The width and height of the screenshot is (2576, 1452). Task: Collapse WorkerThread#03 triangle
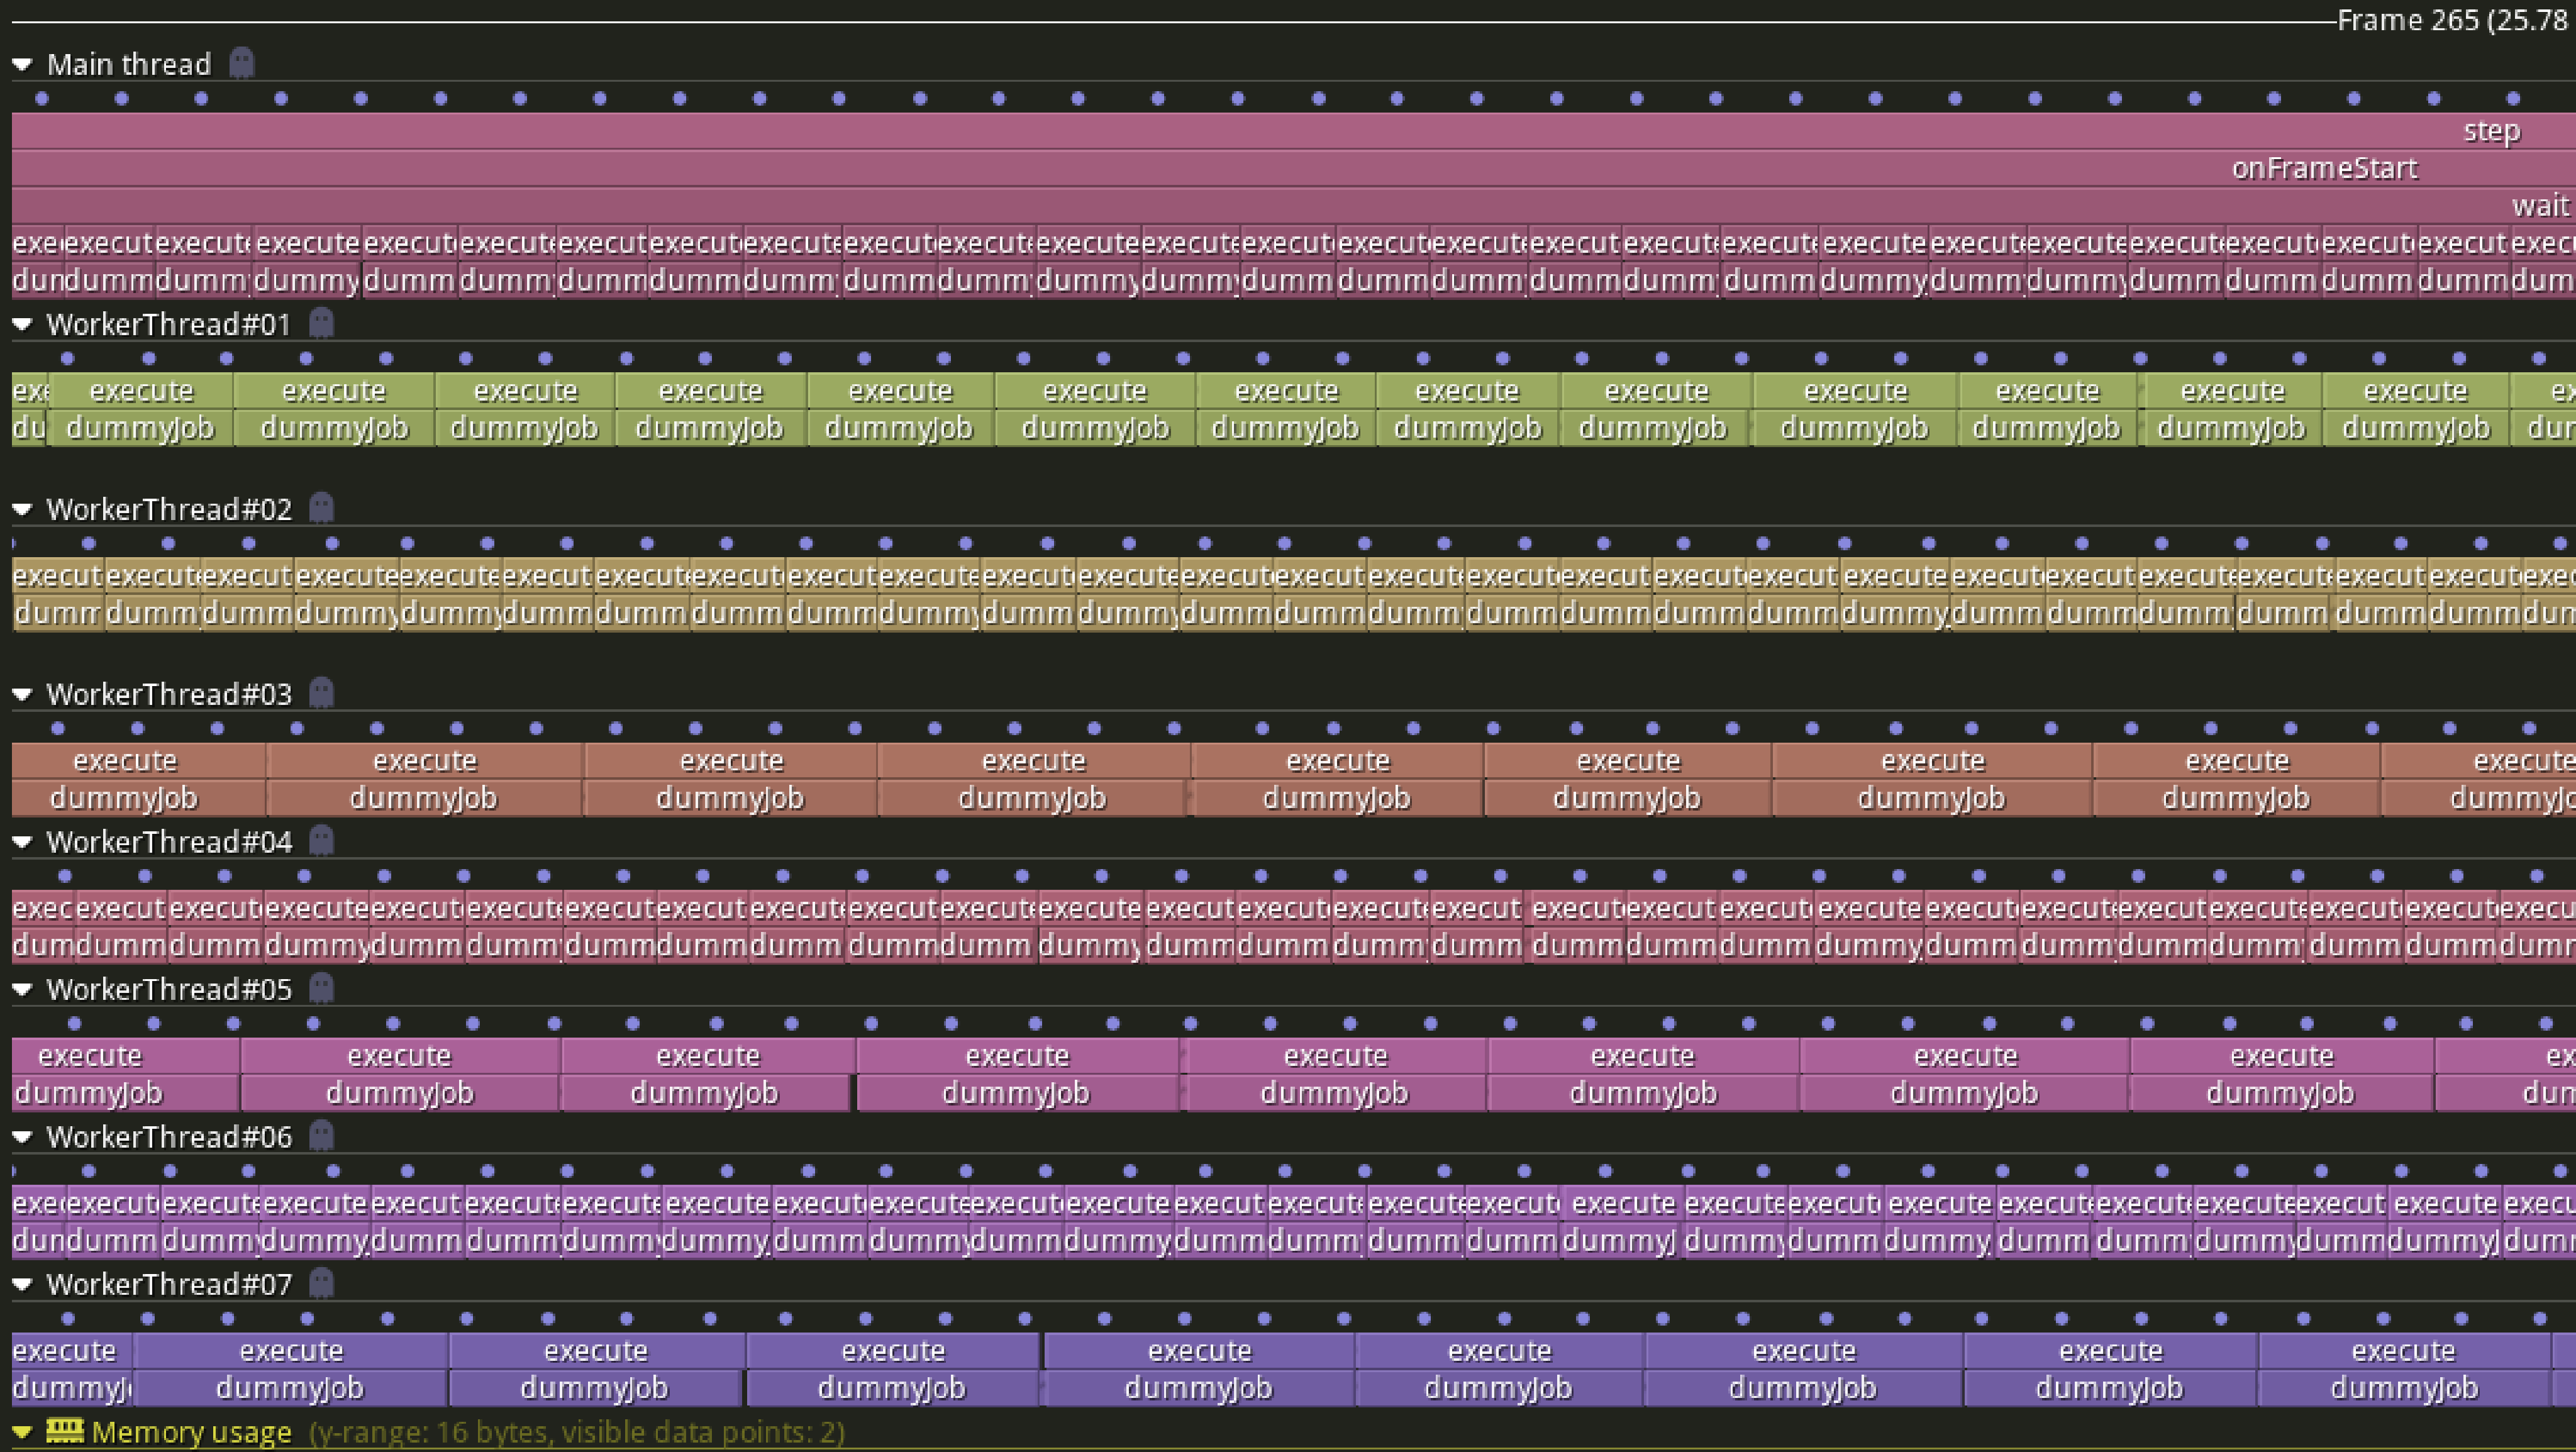pyautogui.click(x=22, y=694)
